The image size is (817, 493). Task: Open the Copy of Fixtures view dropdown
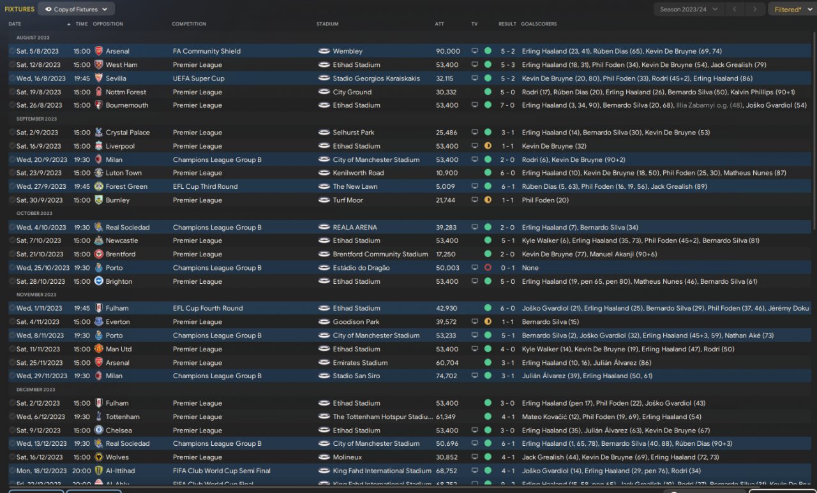click(77, 9)
